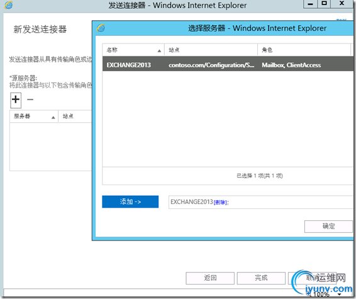Viewport: 356px width, 299px height.
Task: Click the minus icon to remove server
Action: (30, 99)
